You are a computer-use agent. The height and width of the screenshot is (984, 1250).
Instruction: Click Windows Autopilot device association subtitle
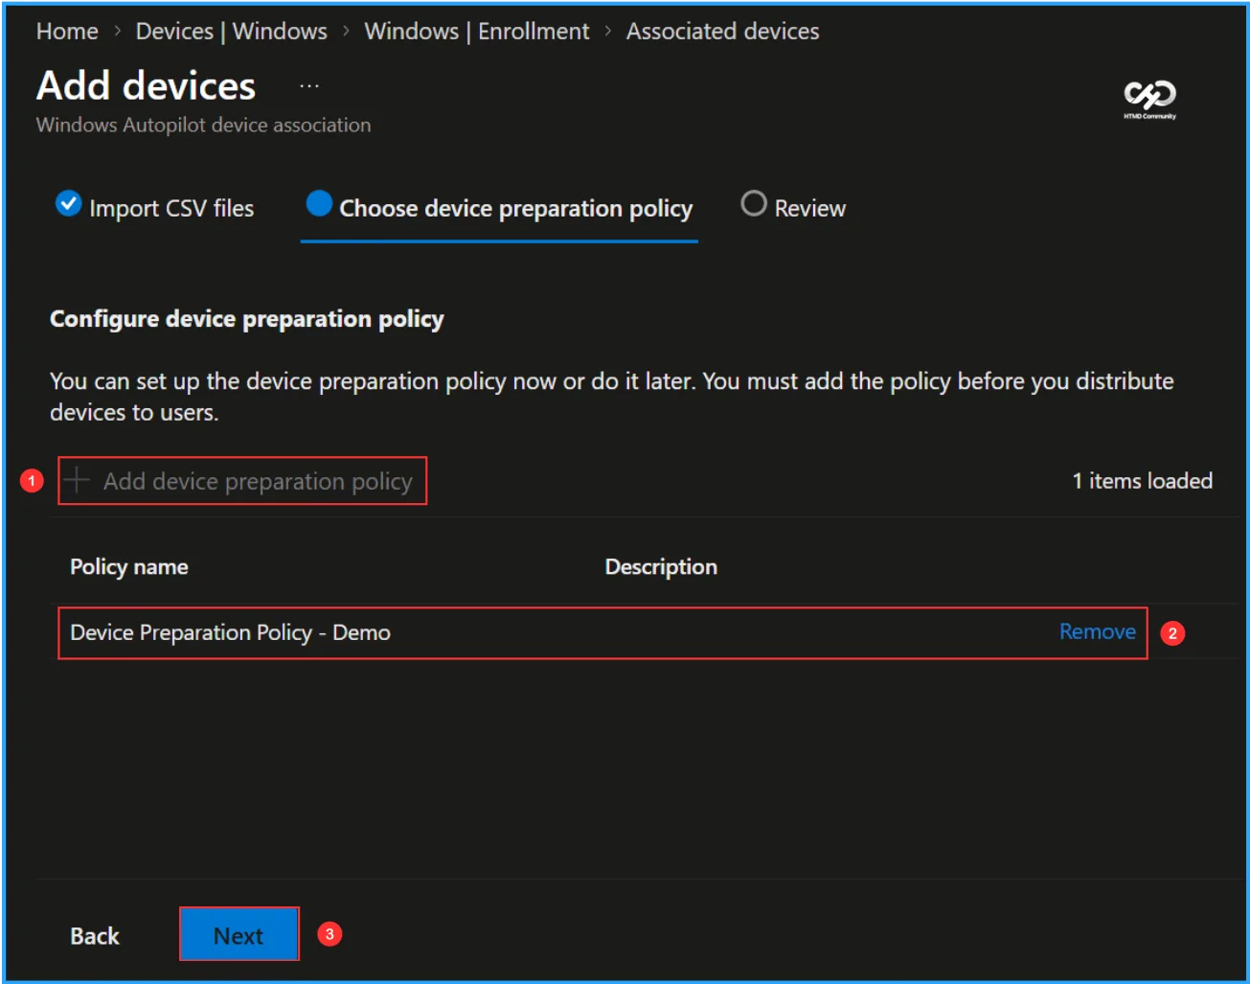[x=203, y=126]
